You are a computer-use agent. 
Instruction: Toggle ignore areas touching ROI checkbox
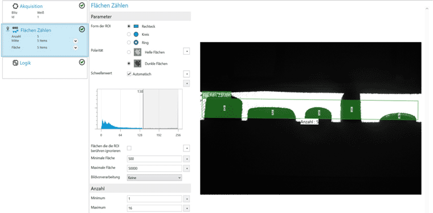(x=129, y=148)
